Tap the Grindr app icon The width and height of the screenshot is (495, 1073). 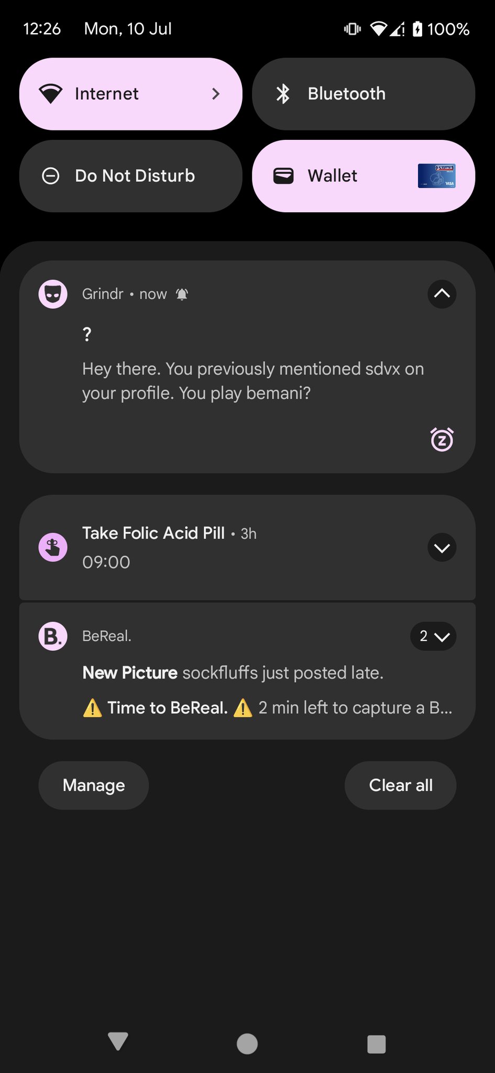click(53, 294)
